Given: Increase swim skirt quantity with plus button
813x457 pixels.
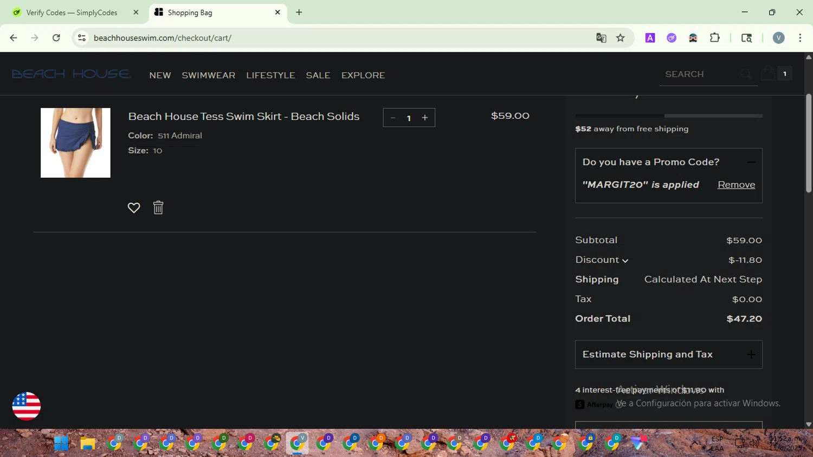Looking at the screenshot, I should [425, 118].
